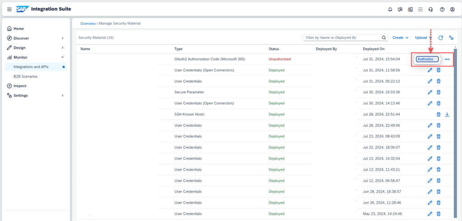This screenshot has height=221, width=462.
Task: Open the hamburger navigation menu
Action: pyautogui.click(x=9, y=9)
